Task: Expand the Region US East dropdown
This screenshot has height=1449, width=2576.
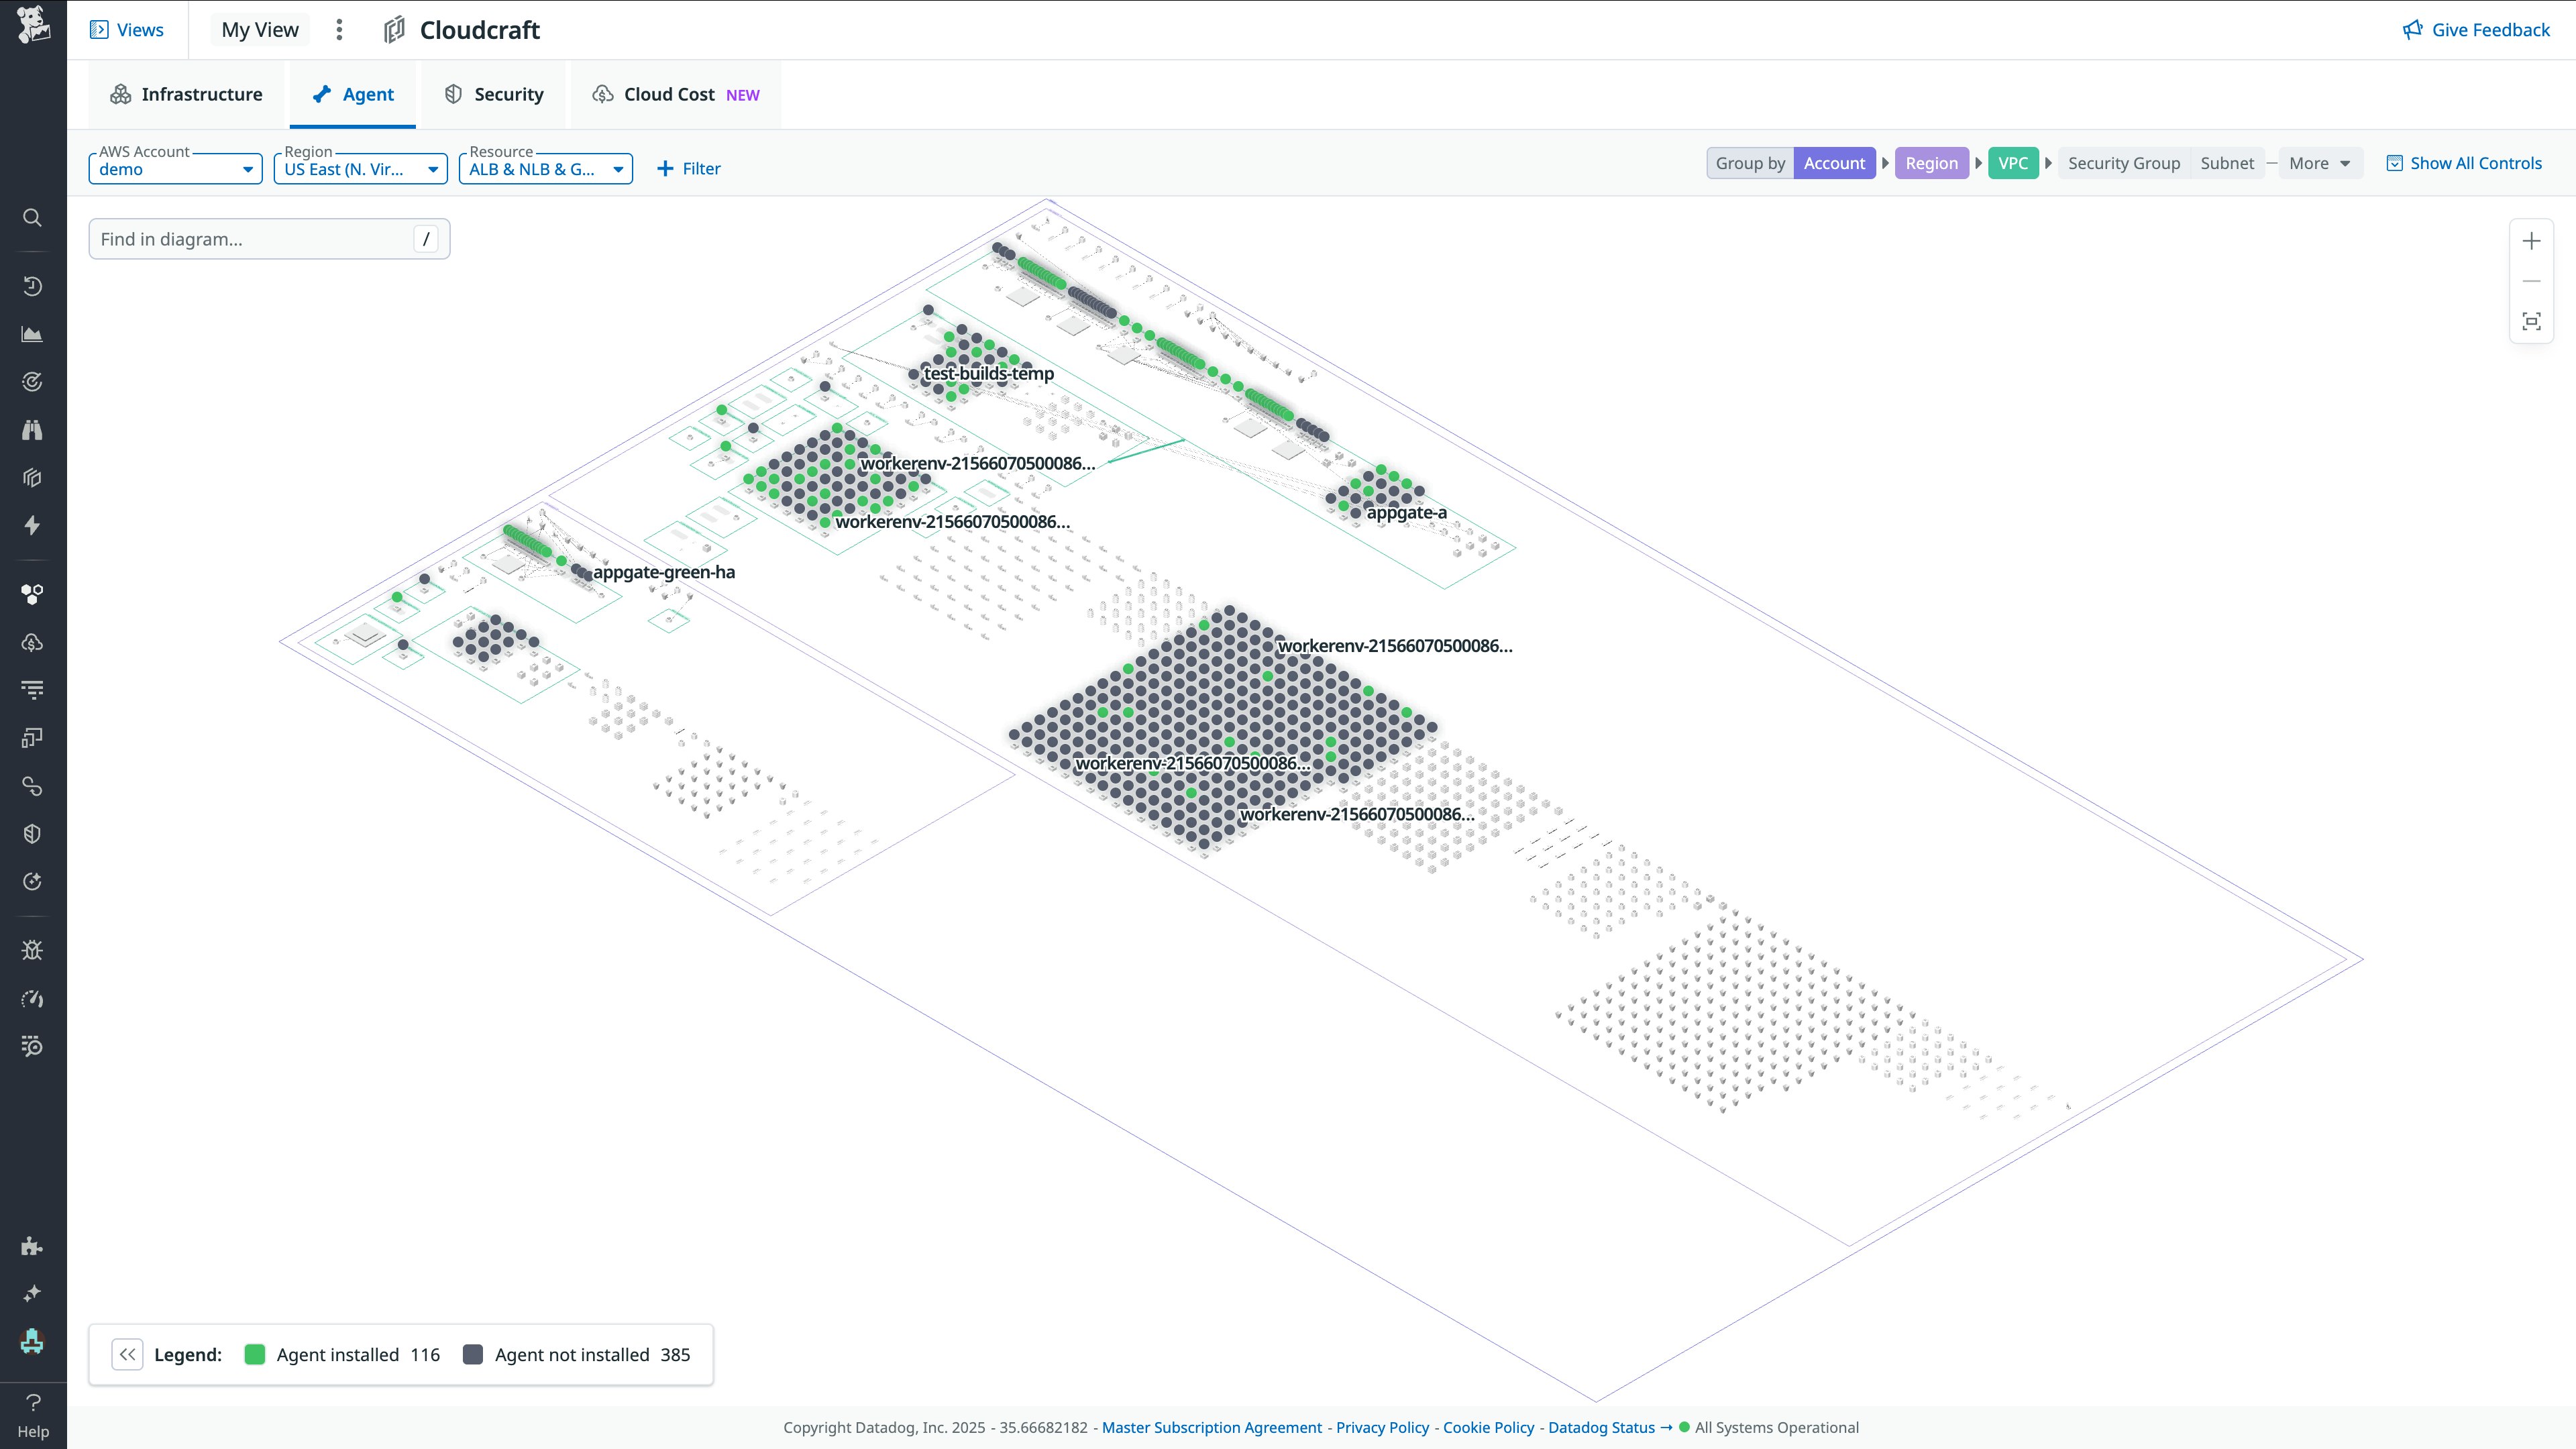Action: coord(360,169)
